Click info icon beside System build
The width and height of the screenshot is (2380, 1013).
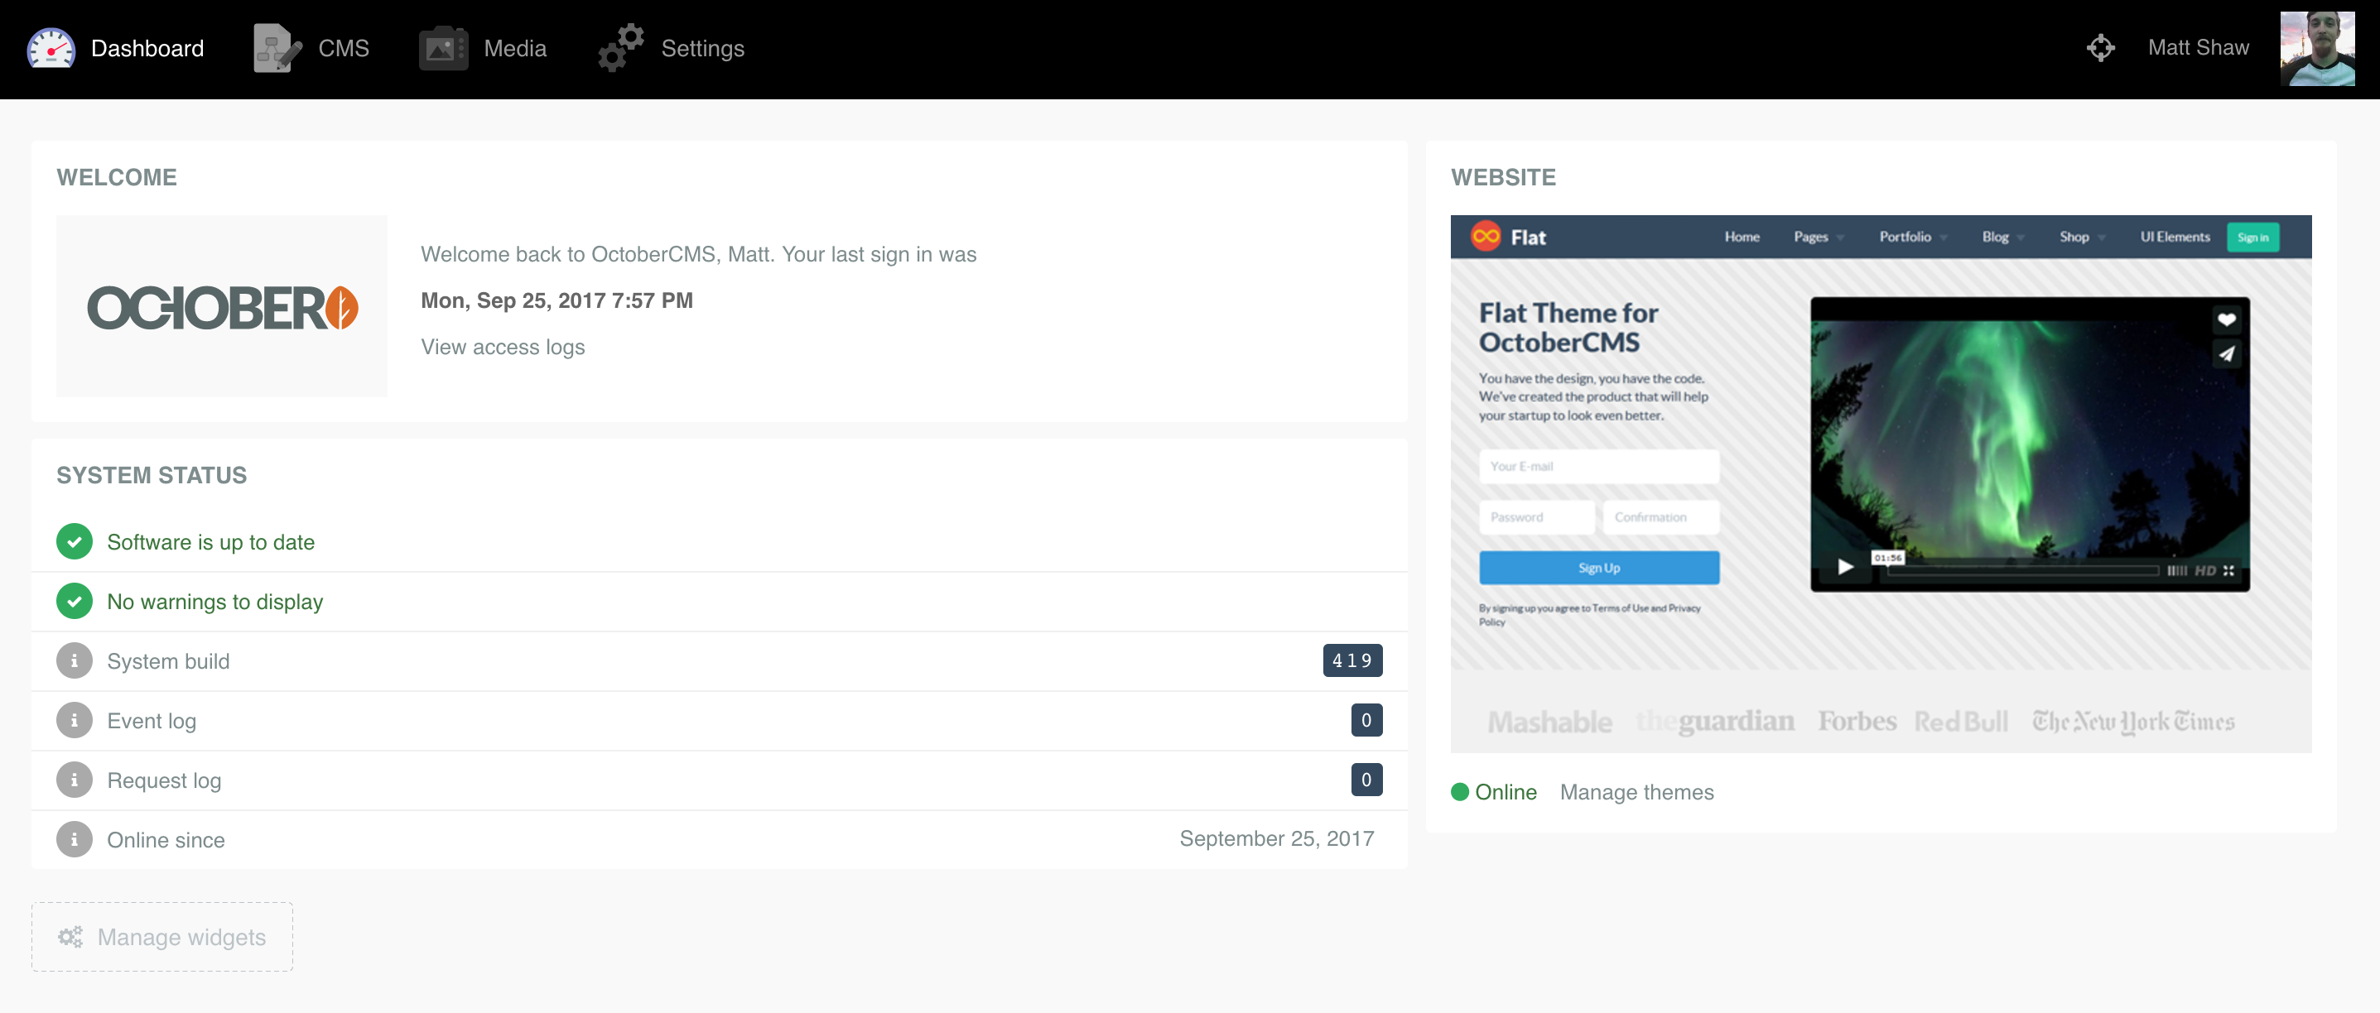pos(74,661)
